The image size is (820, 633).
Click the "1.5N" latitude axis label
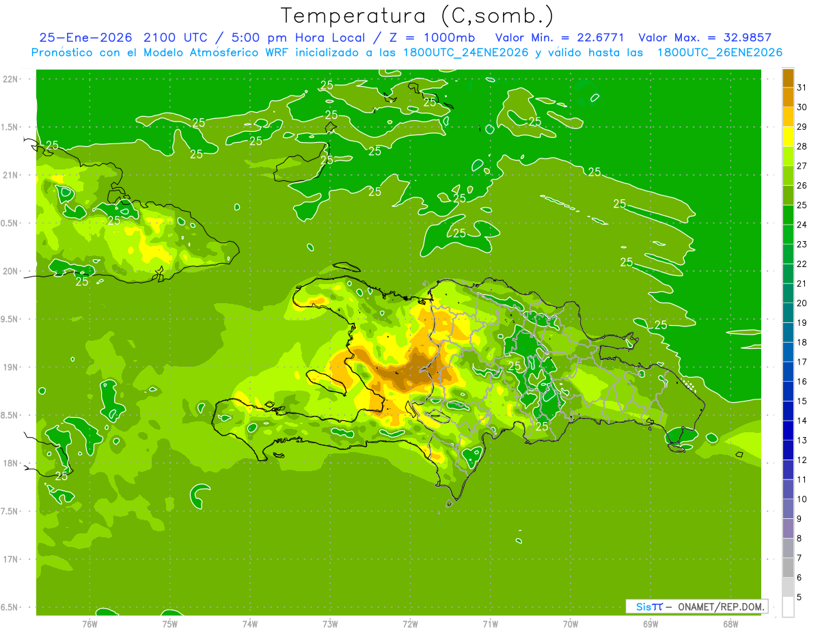tap(10, 127)
